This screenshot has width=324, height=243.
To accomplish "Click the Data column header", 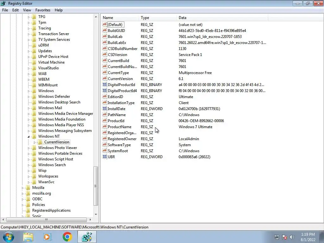I will [x=222, y=18].
